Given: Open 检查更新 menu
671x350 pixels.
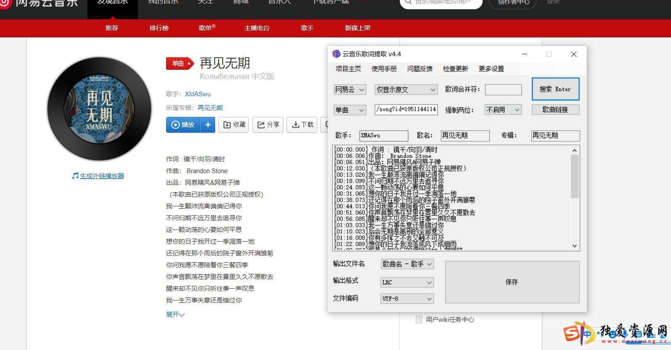Looking at the screenshot, I should 455,69.
